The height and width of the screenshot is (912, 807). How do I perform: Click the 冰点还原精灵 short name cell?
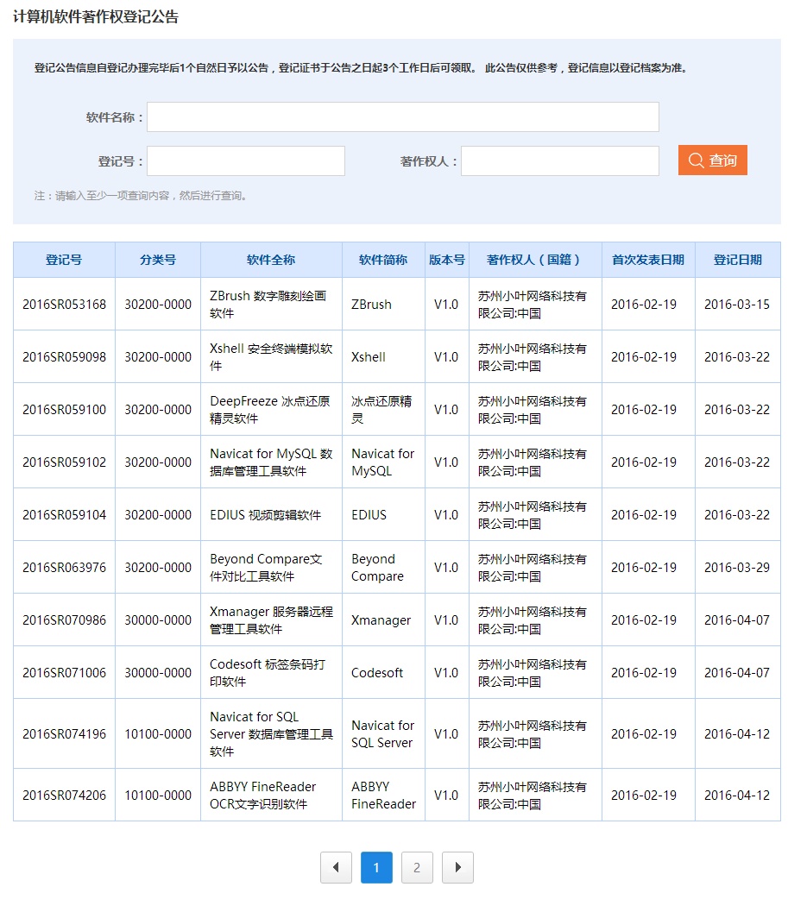[383, 410]
